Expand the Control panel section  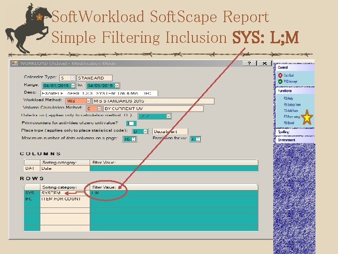point(295,67)
